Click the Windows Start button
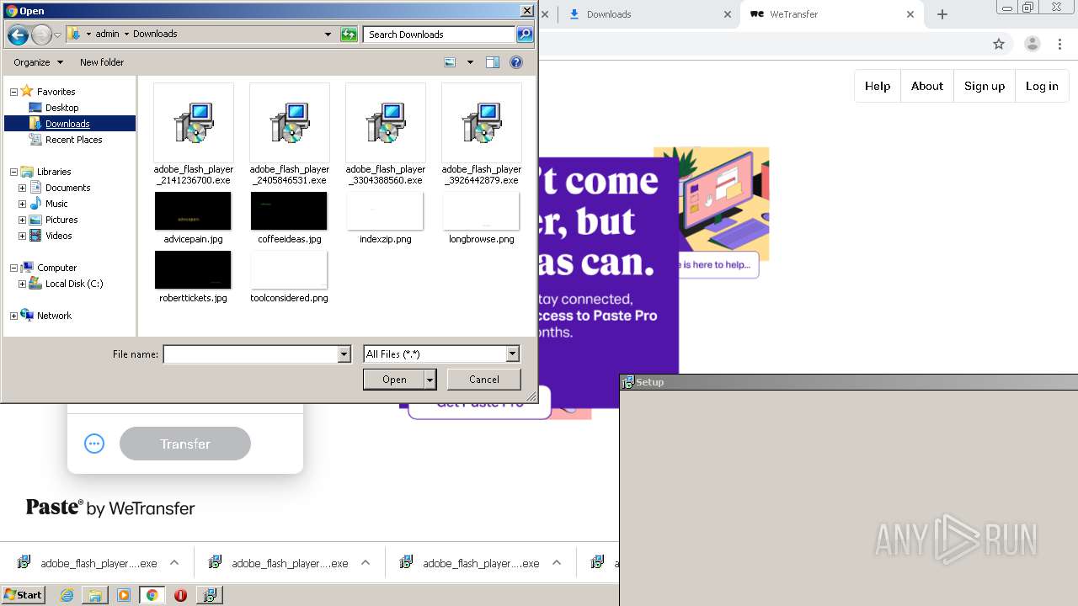Screen dimensions: 1078x606 [24, 595]
